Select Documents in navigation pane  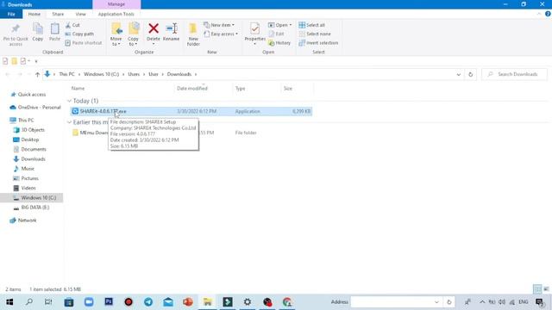[30, 149]
